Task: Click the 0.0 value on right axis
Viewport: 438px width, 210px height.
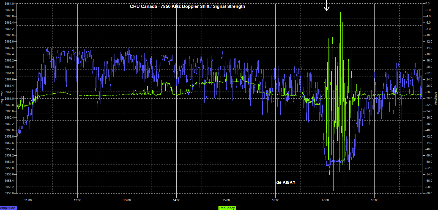Action: (x=427, y=4)
